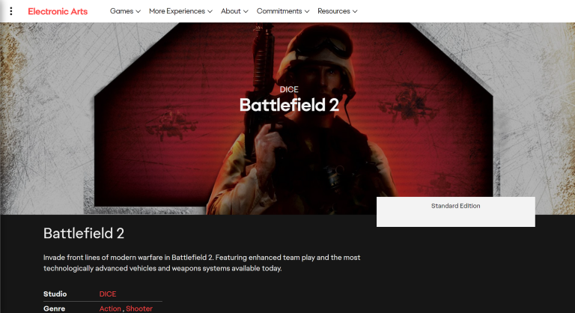
Task: Click the chevron arrow beside About
Action: [246, 12]
